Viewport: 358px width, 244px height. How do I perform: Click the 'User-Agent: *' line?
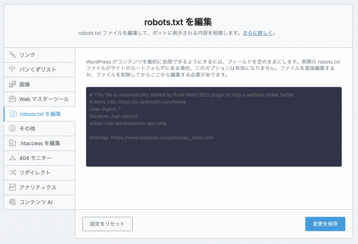pos(105,109)
